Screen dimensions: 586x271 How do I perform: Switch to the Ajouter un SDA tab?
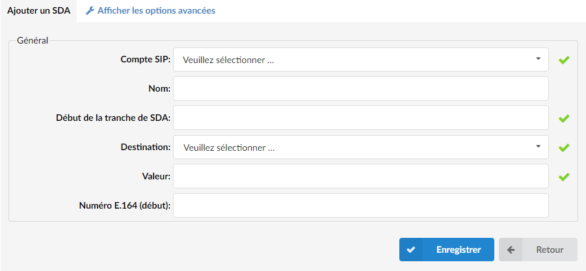click(x=38, y=11)
